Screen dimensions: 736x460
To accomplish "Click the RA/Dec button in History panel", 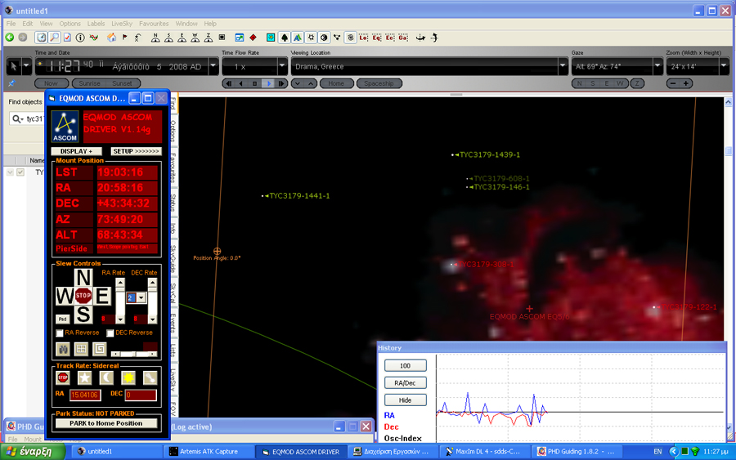I will click(405, 382).
